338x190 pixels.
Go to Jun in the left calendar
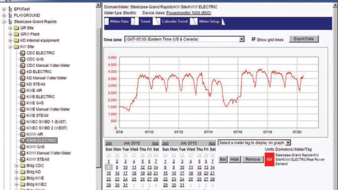point(109,143)
